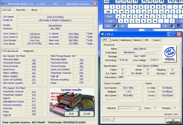
Task: Open the About tab in CPU-Z
Action: point(156,40)
